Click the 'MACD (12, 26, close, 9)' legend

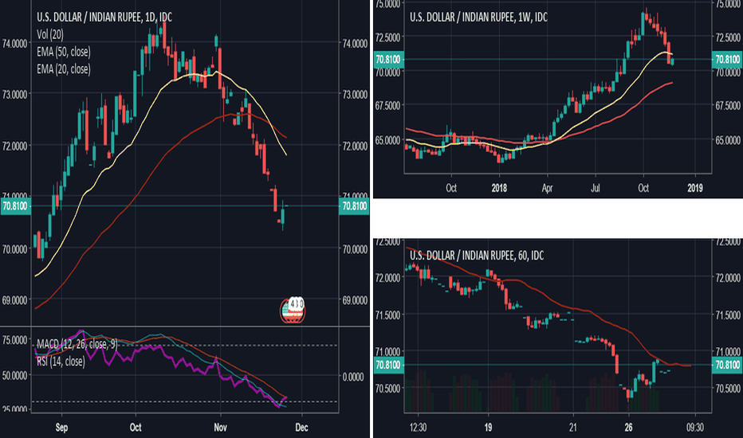(77, 344)
